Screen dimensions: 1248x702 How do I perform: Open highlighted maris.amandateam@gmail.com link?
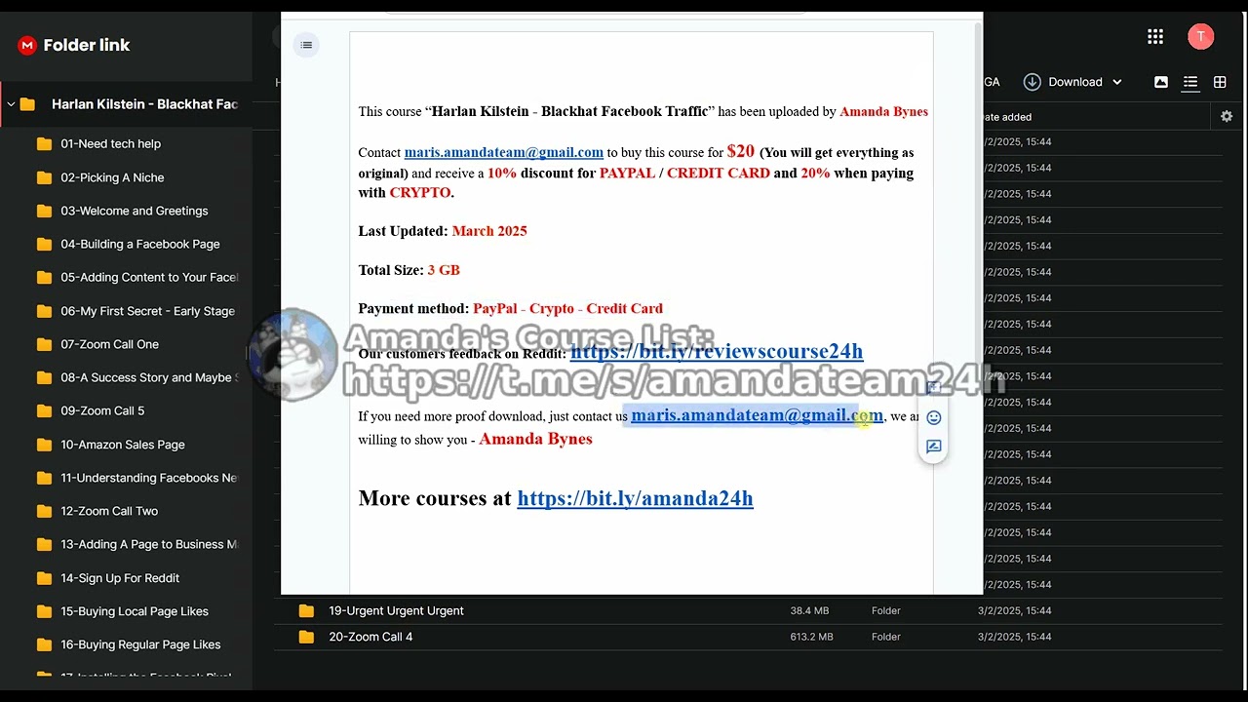(757, 415)
